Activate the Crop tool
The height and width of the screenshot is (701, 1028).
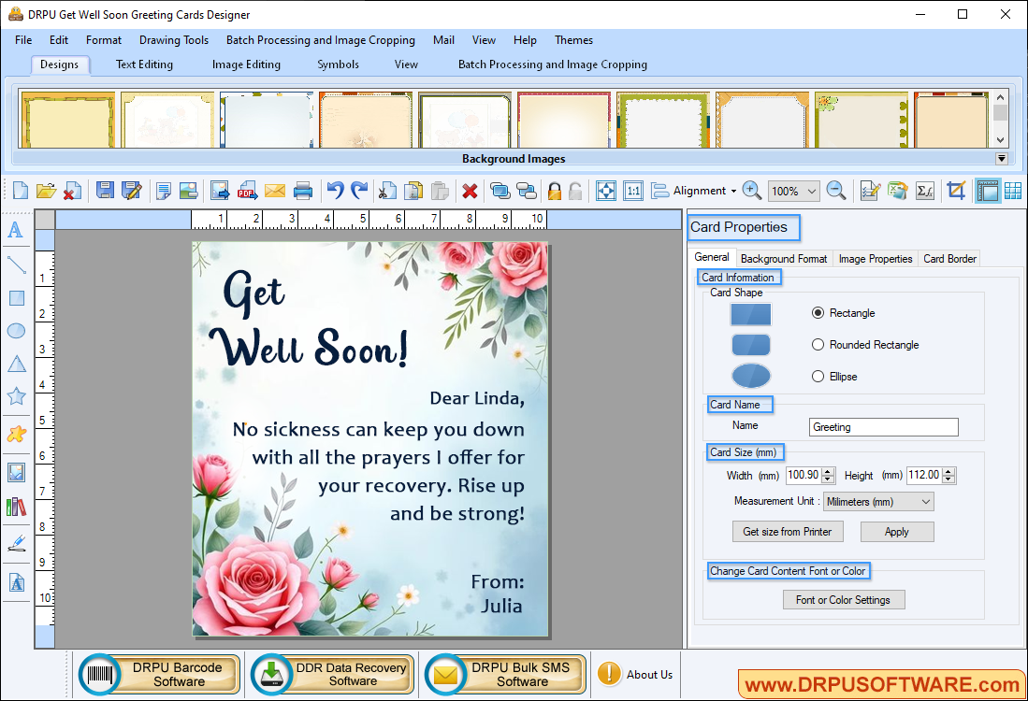click(956, 191)
